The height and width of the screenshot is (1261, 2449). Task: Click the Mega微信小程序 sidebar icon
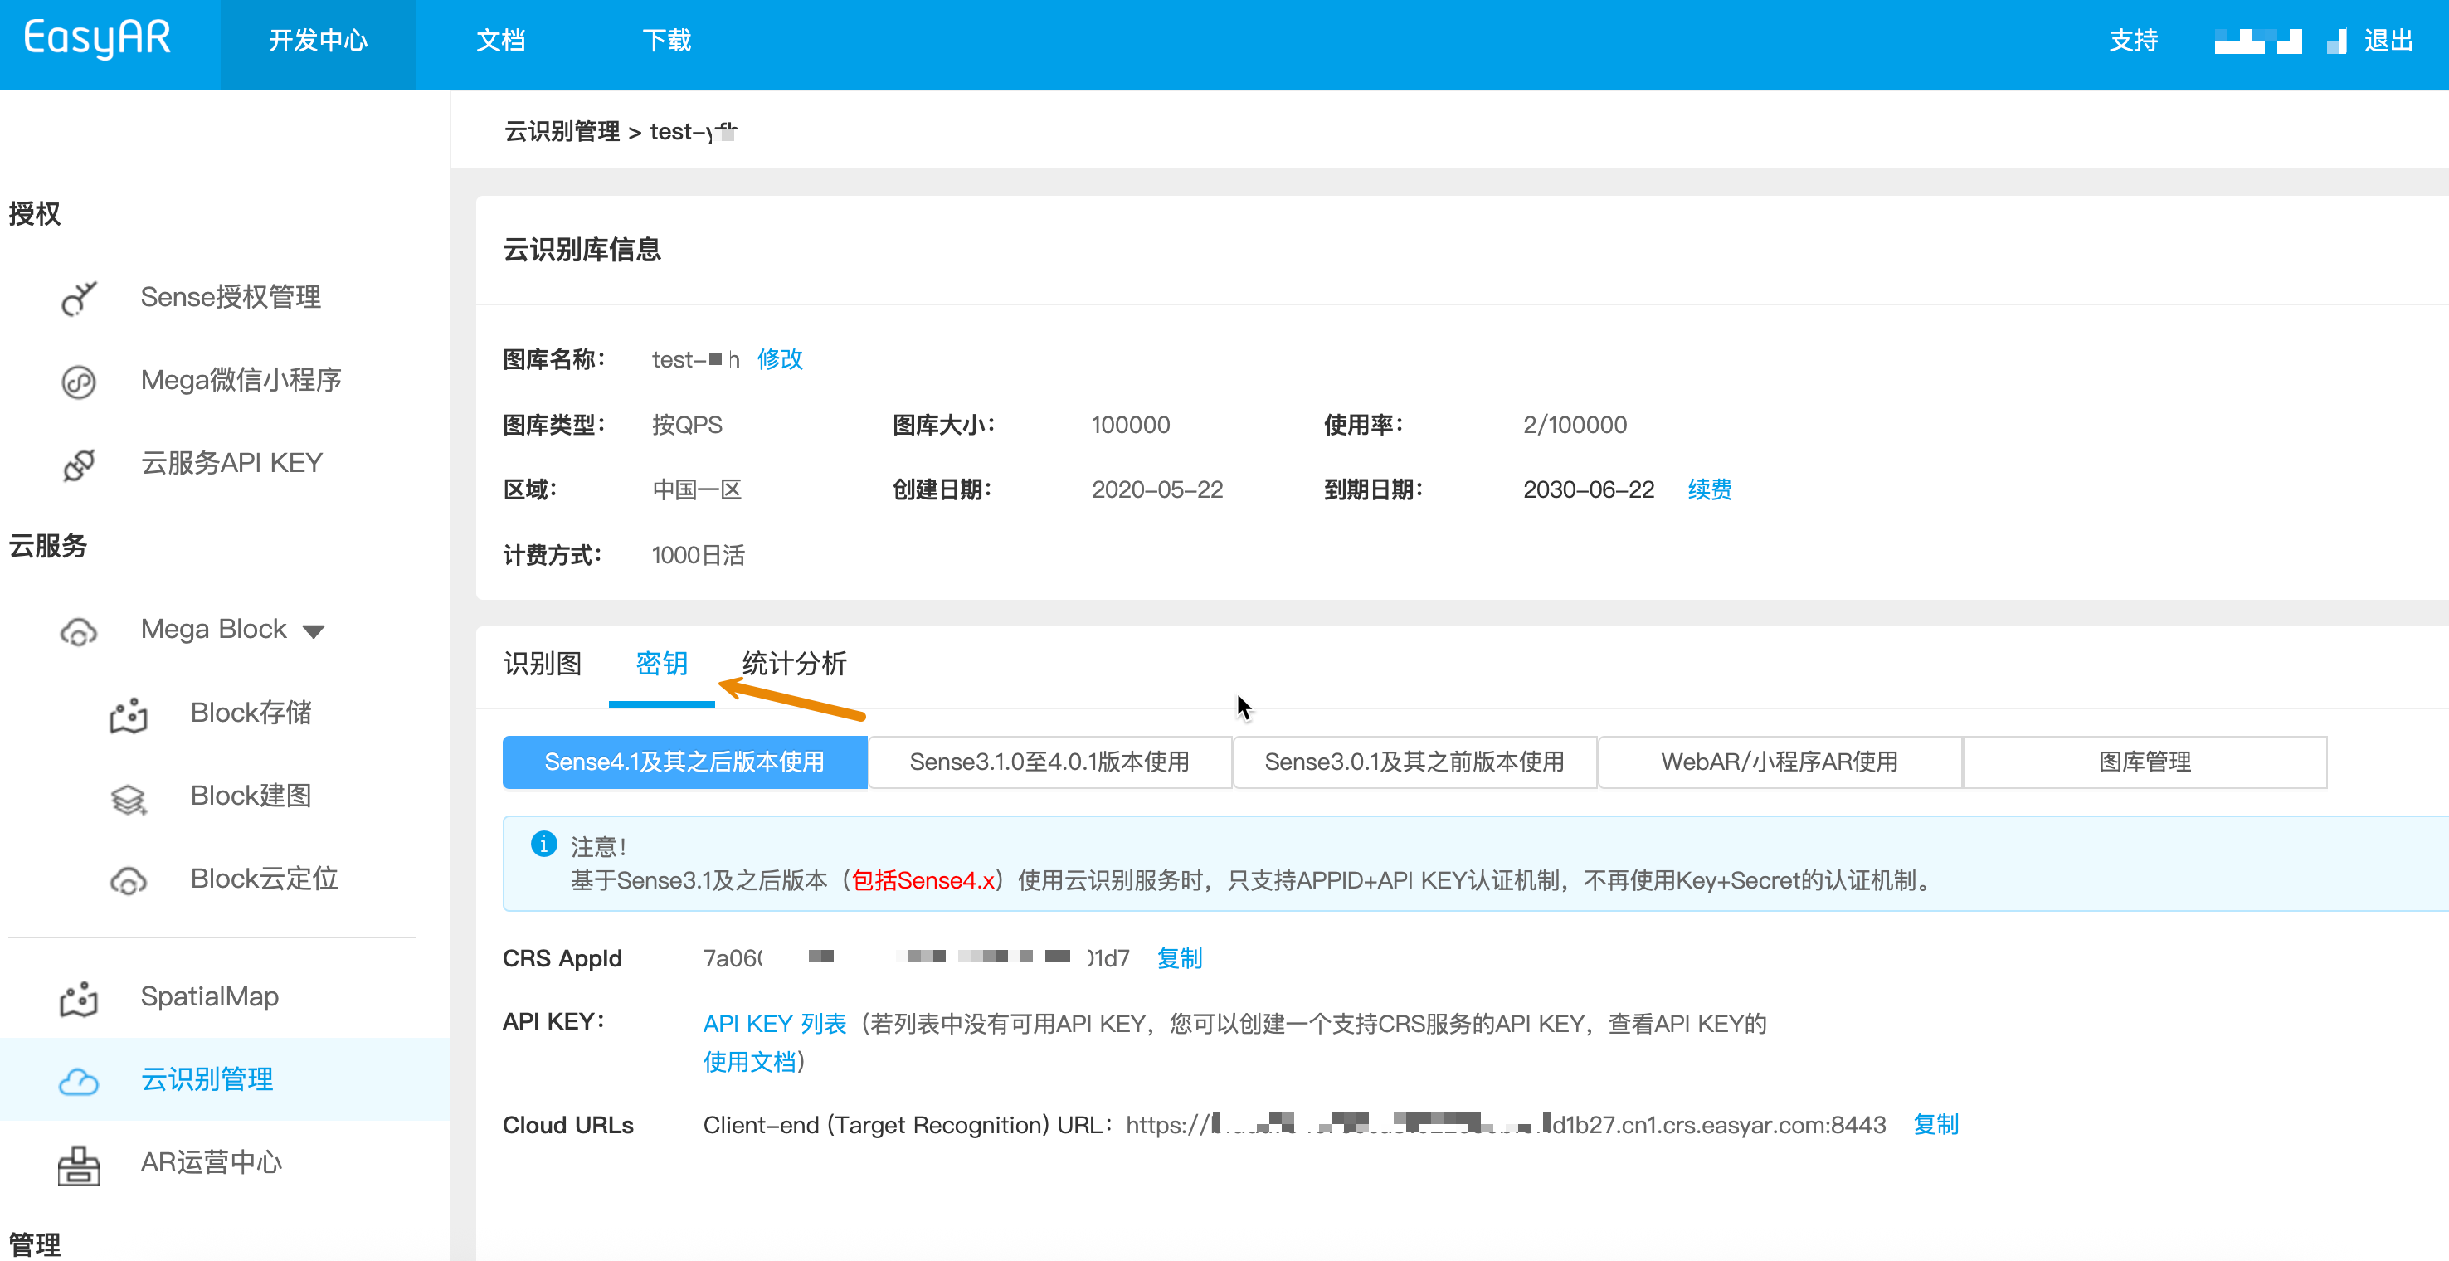click(79, 382)
